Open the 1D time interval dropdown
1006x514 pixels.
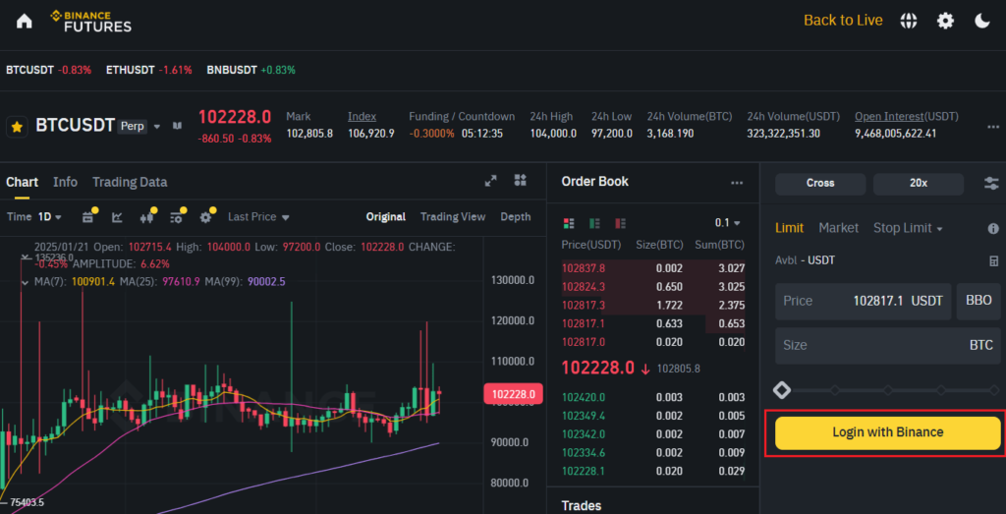point(49,217)
